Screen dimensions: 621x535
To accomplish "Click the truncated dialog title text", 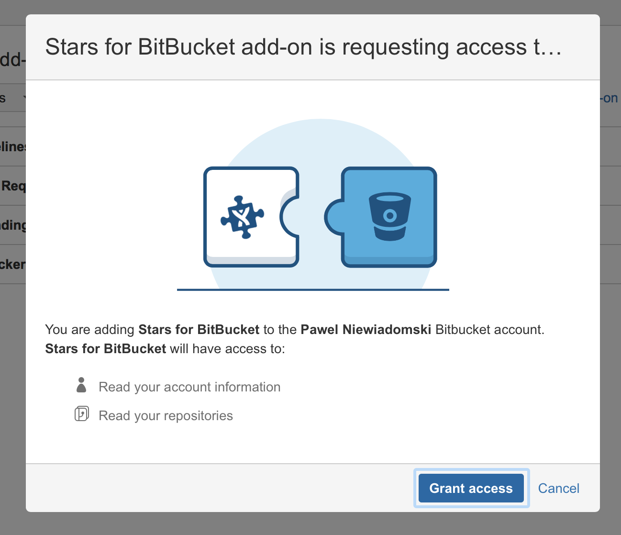I will [x=303, y=47].
